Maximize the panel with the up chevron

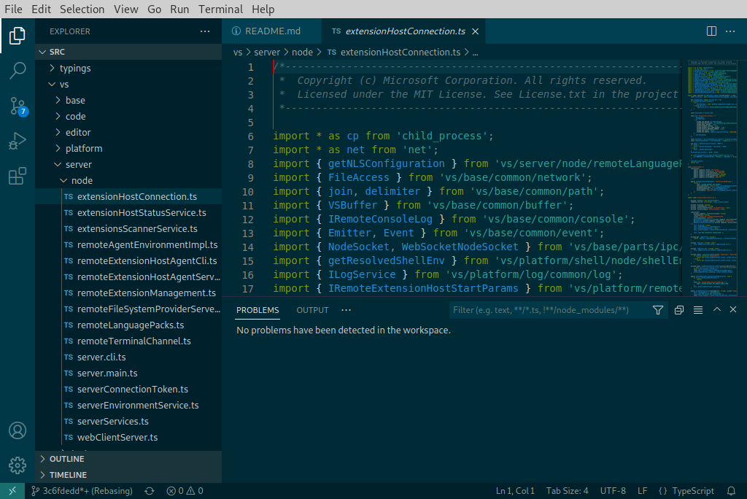click(716, 310)
